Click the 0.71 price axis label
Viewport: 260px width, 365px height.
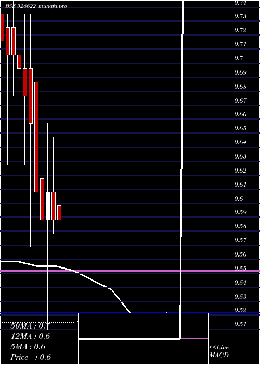pos(240,44)
